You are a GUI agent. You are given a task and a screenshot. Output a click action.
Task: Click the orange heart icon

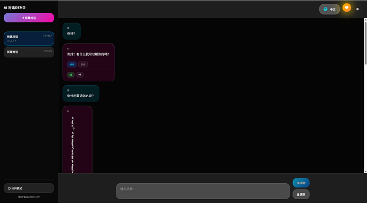[347, 8]
